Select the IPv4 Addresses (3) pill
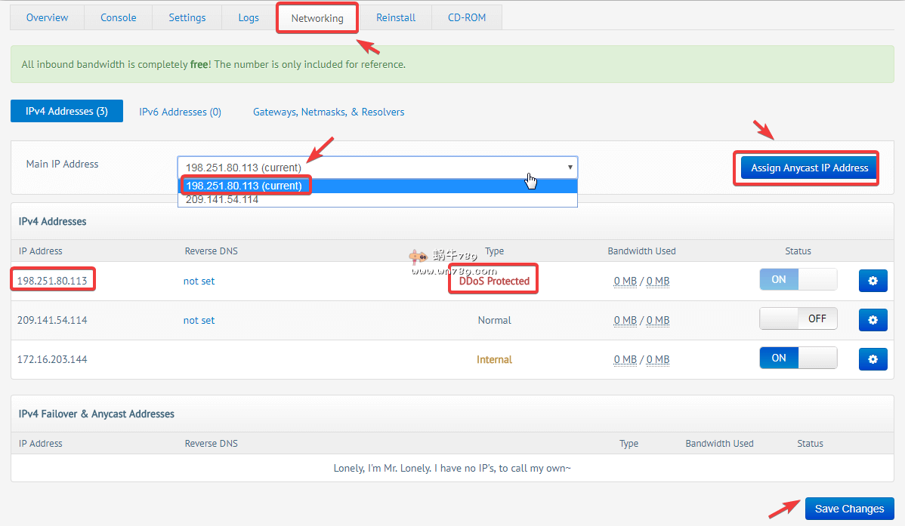Viewport: 905px width, 526px height. 66,111
